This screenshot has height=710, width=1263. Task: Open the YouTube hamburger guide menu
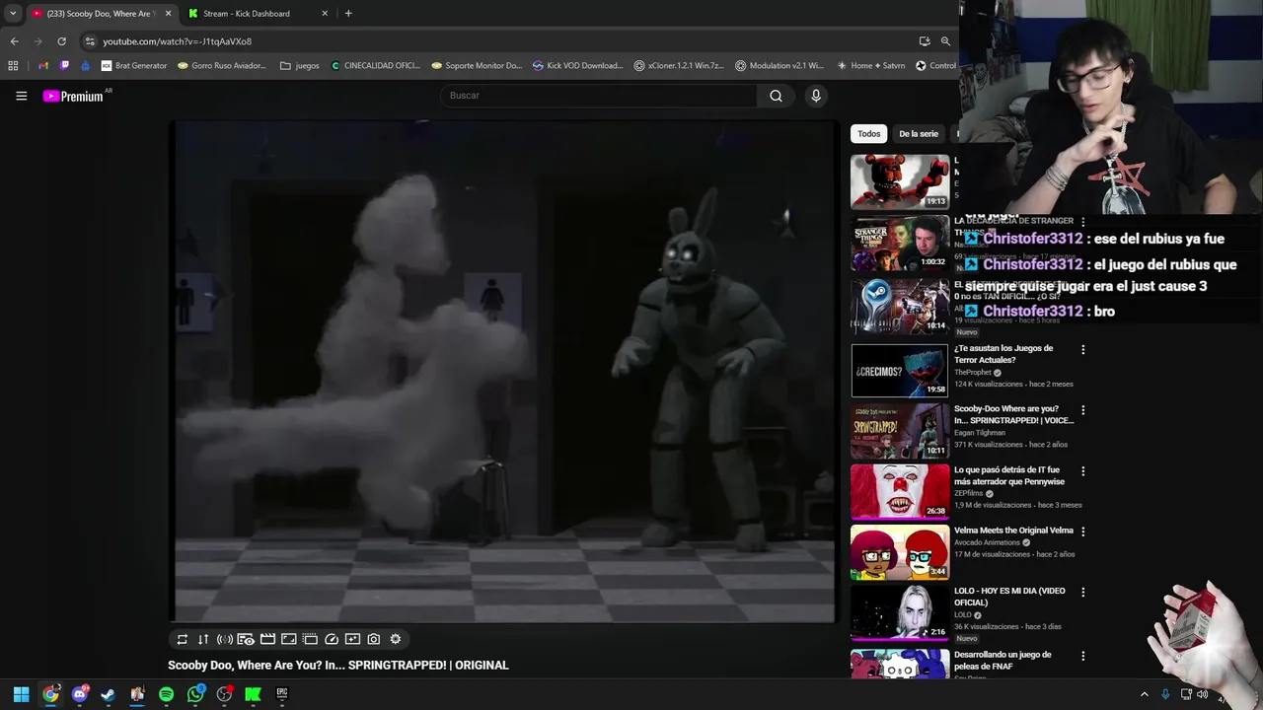click(x=21, y=96)
